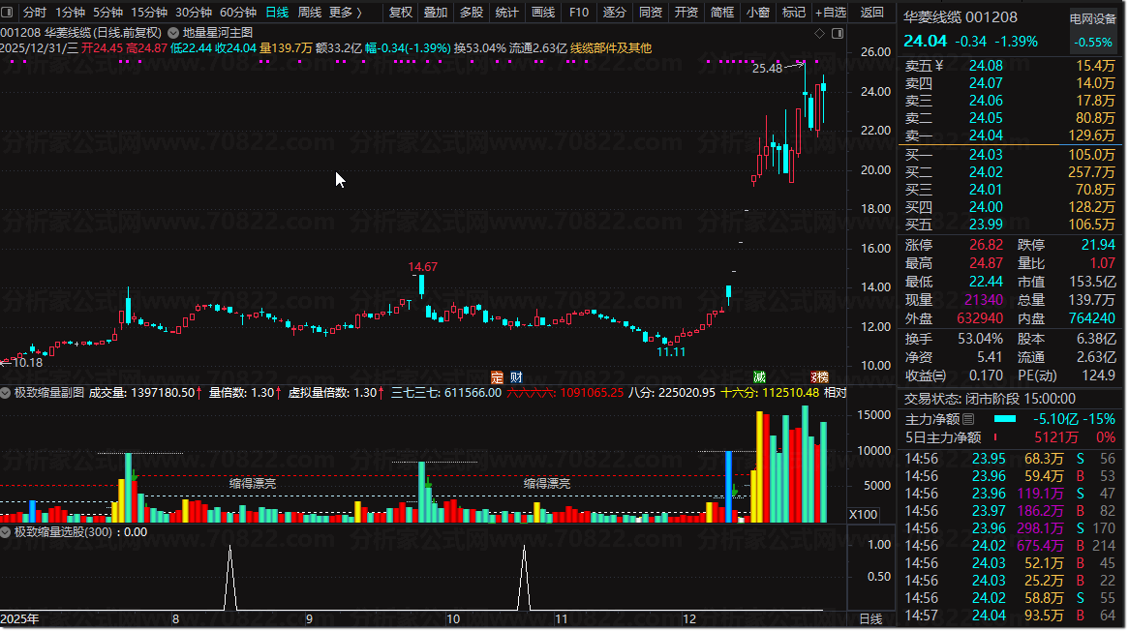The image size is (1129, 631).
Task: Open the 复权 adjustment dropdown
Action: pyautogui.click(x=400, y=13)
